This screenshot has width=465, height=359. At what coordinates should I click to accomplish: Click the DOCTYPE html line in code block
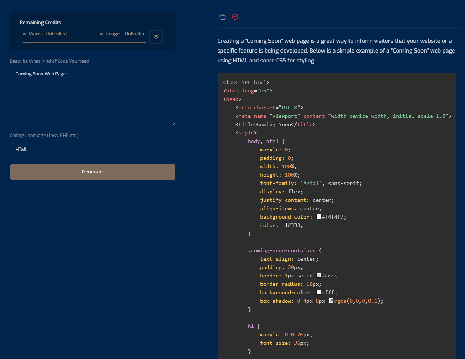[246, 82]
